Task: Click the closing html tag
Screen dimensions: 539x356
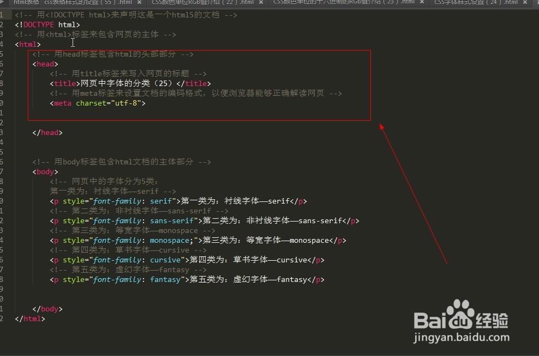Action: 29,318
